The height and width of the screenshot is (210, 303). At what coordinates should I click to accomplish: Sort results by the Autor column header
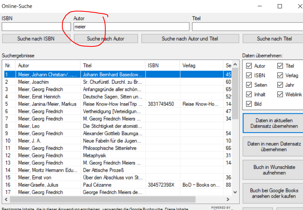pos(48,65)
